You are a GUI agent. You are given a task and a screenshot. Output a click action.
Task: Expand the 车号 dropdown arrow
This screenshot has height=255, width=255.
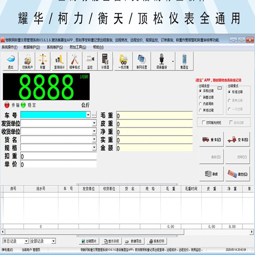tap(88, 115)
